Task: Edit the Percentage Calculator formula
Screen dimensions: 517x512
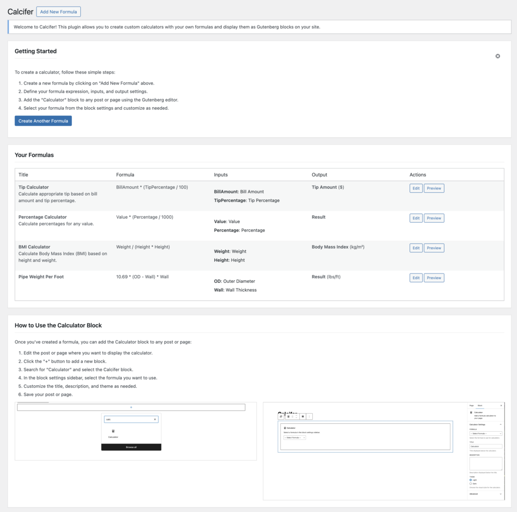Action: coord(416,218)
